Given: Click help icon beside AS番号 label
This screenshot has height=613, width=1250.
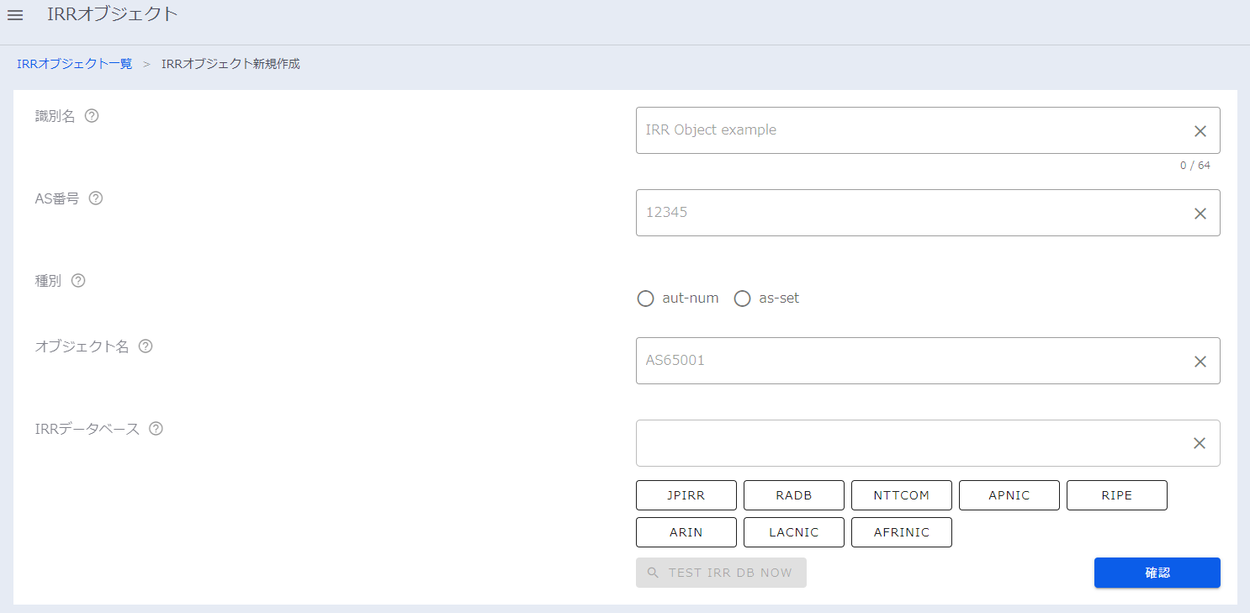Looking at the screenshot, I should coord(96,198).
